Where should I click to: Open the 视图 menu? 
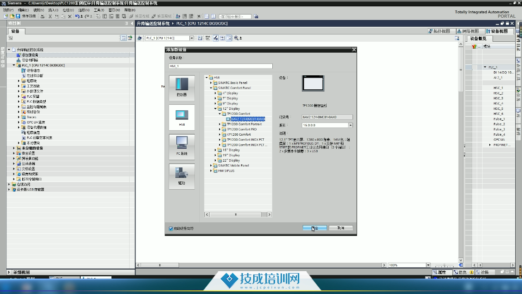[x=39, y=10]
